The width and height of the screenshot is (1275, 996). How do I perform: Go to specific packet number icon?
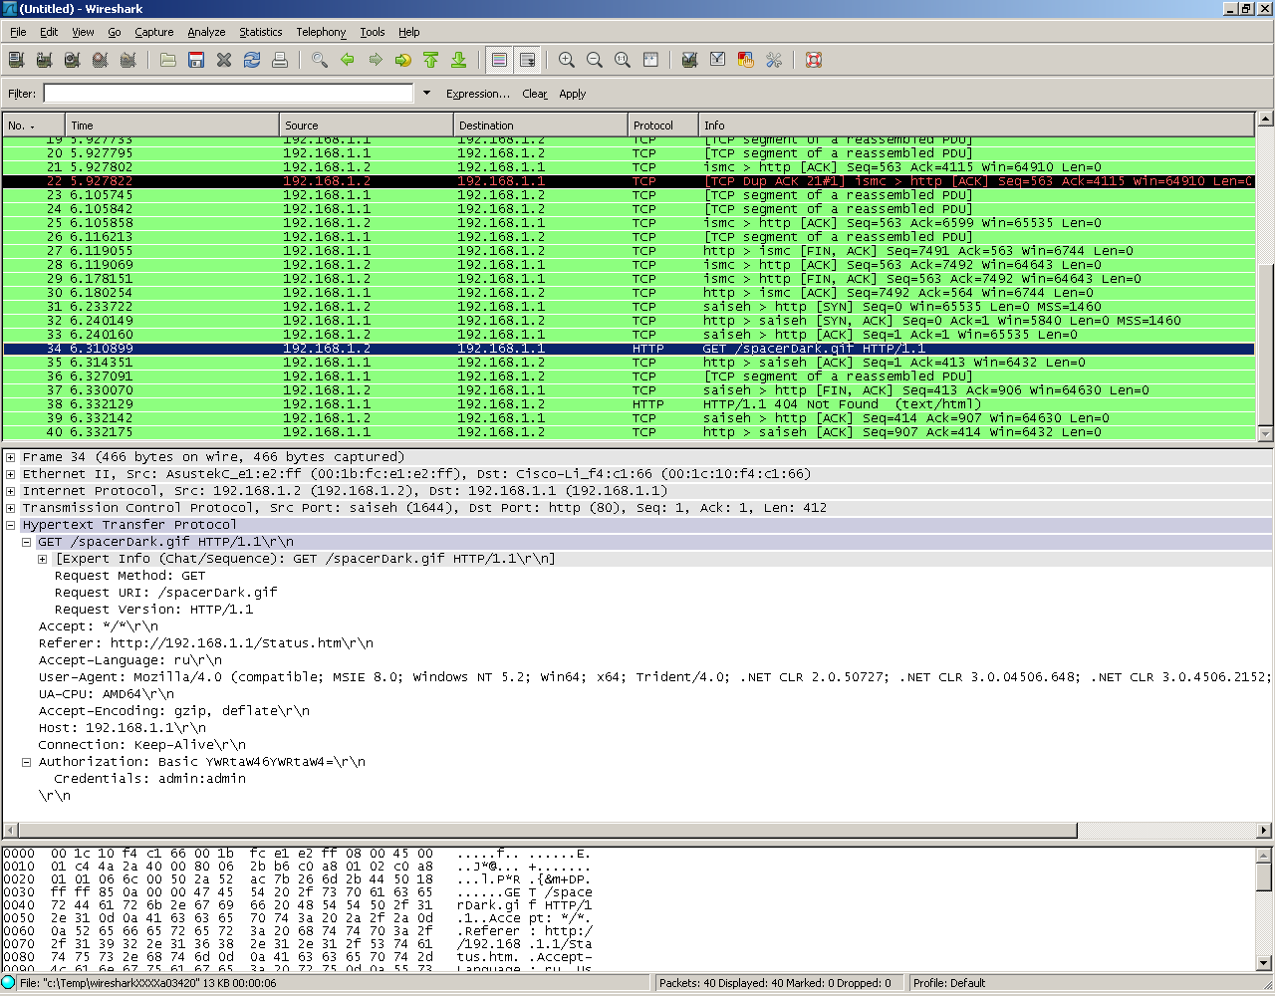403,60
